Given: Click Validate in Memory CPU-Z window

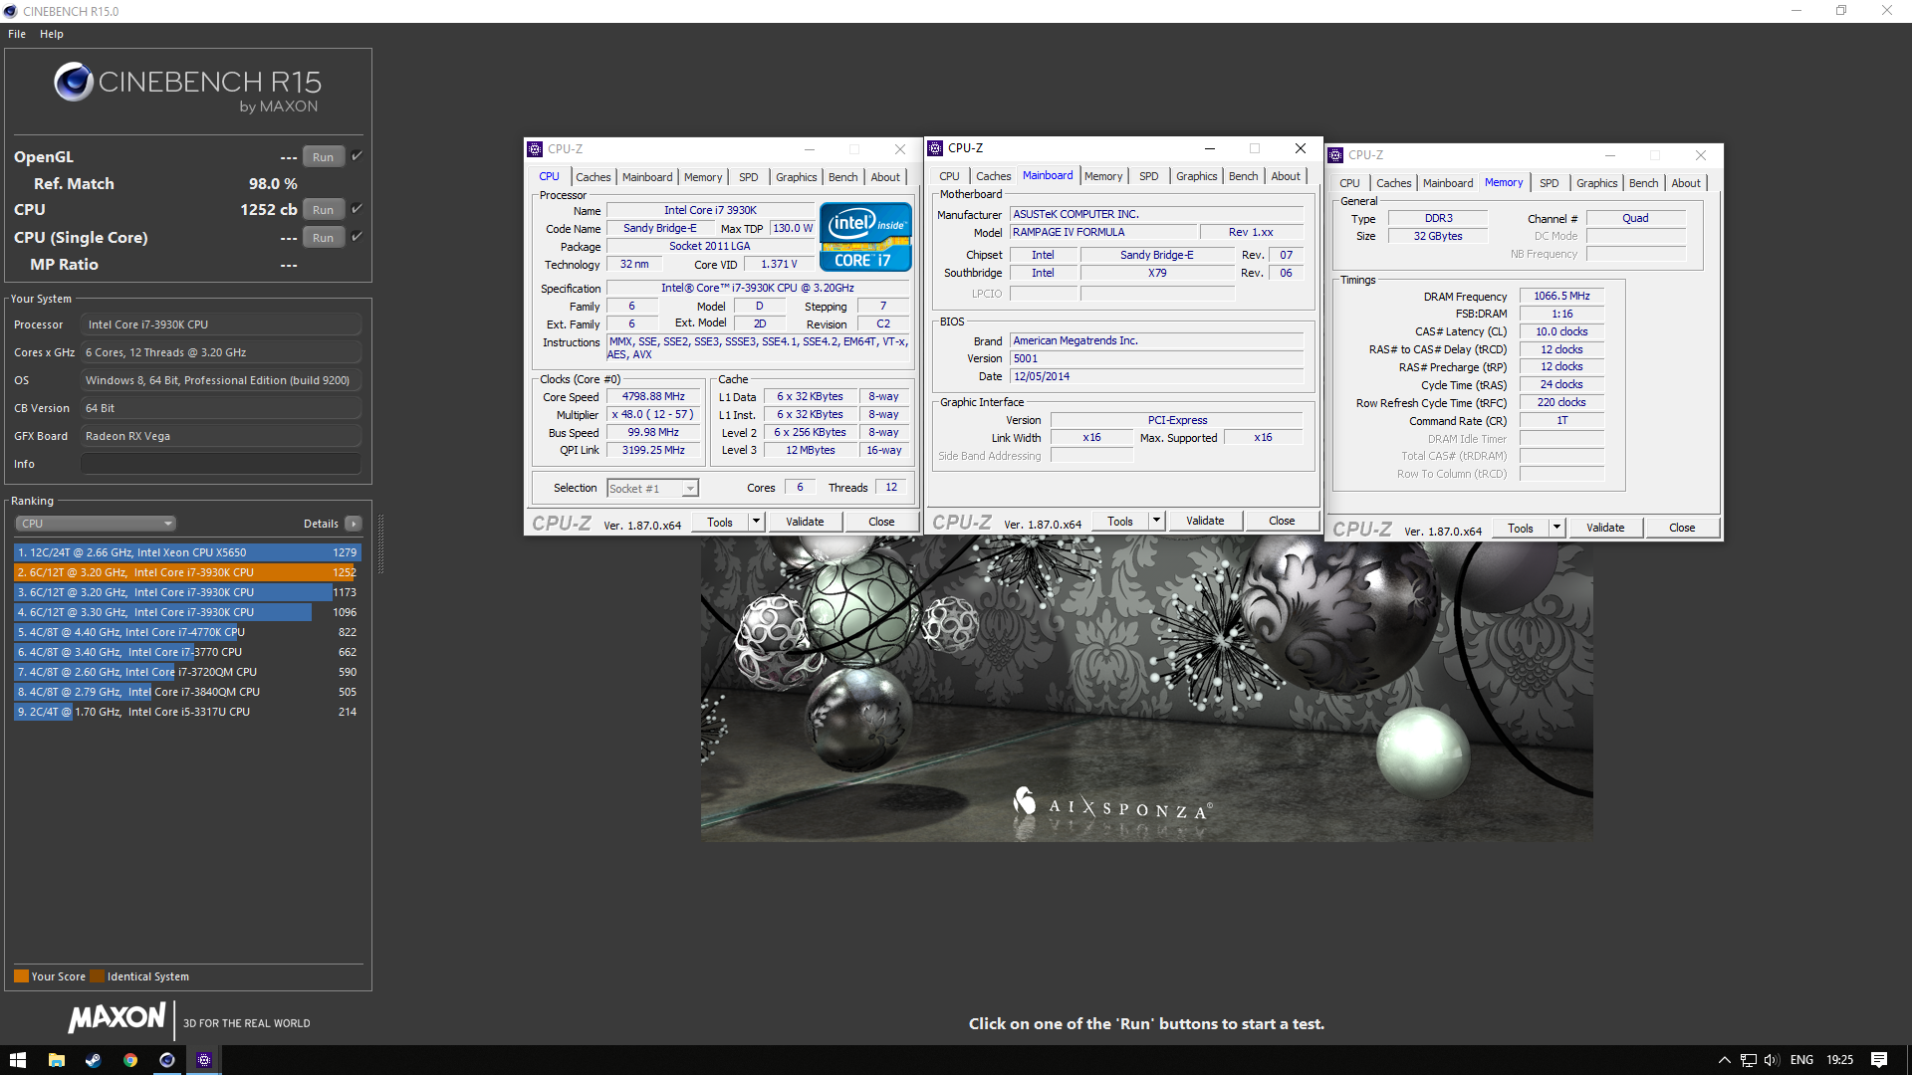Looking at the screenshot, I should click(x=1605, y=528).
